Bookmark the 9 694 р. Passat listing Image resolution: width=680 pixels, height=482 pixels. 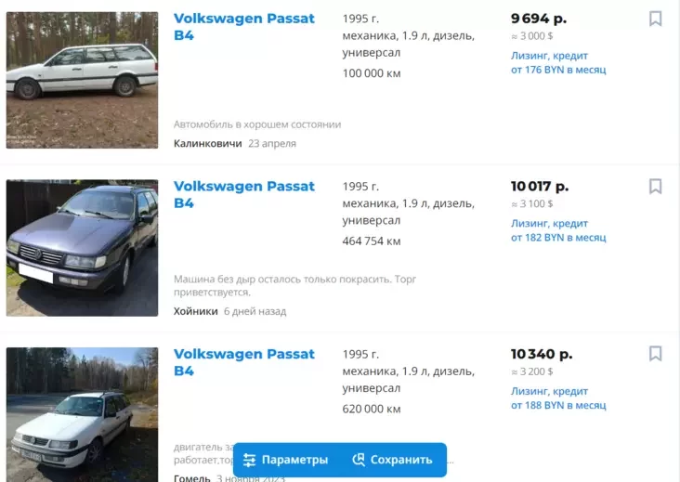655,19
